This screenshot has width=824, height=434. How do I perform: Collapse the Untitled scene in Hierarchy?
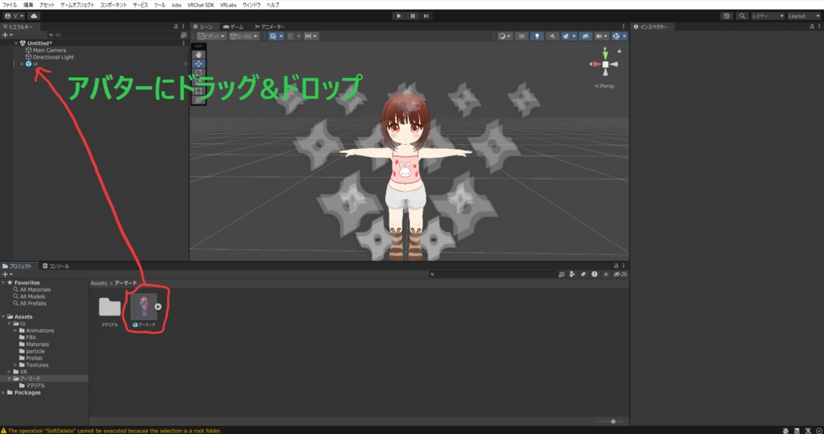(16, 43)
